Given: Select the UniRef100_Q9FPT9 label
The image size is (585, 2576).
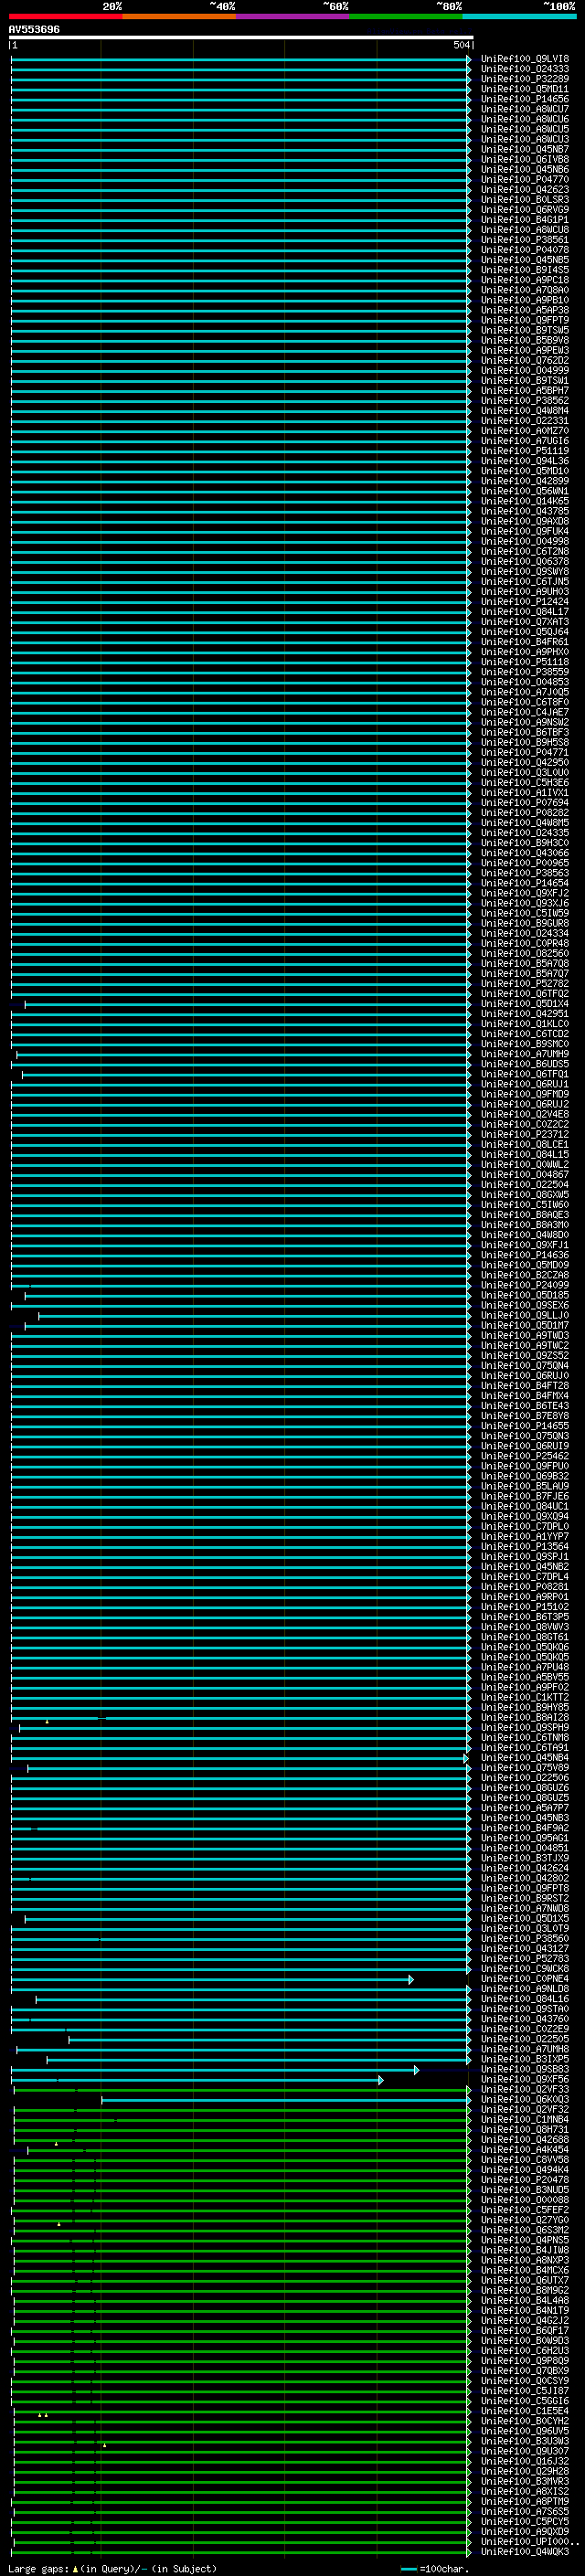Looking at the screenshot, I should click(x=524, y=320).
